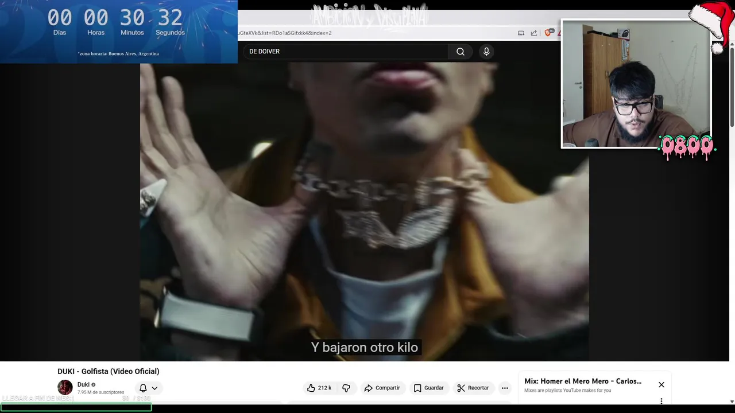Image resolution: width=735 pixels, height=413 pixels.
Task: Click the video player to pause playback
Action: click(x=365, y=212)
